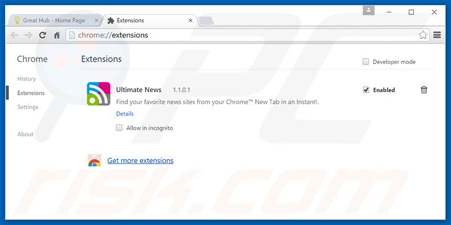Select Extensions in the sidebar
Screen dimensions: 451x225
pyautogui.click(x=31, y=93)
